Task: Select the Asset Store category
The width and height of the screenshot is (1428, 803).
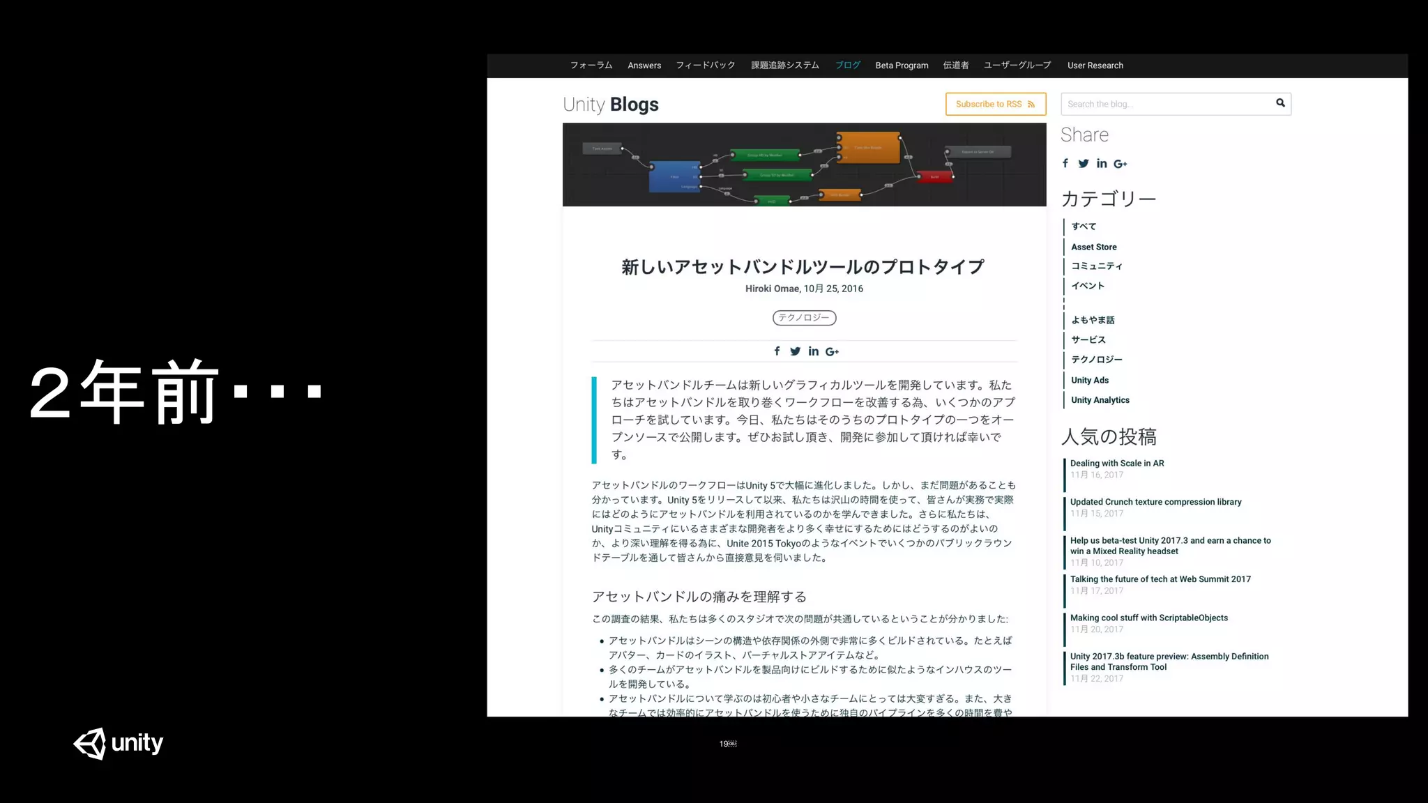Action: point(1094,247)
